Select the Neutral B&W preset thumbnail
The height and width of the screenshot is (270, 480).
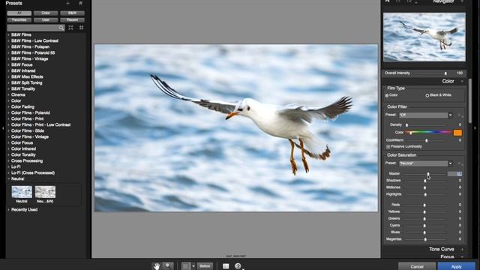tap(45, 192)
